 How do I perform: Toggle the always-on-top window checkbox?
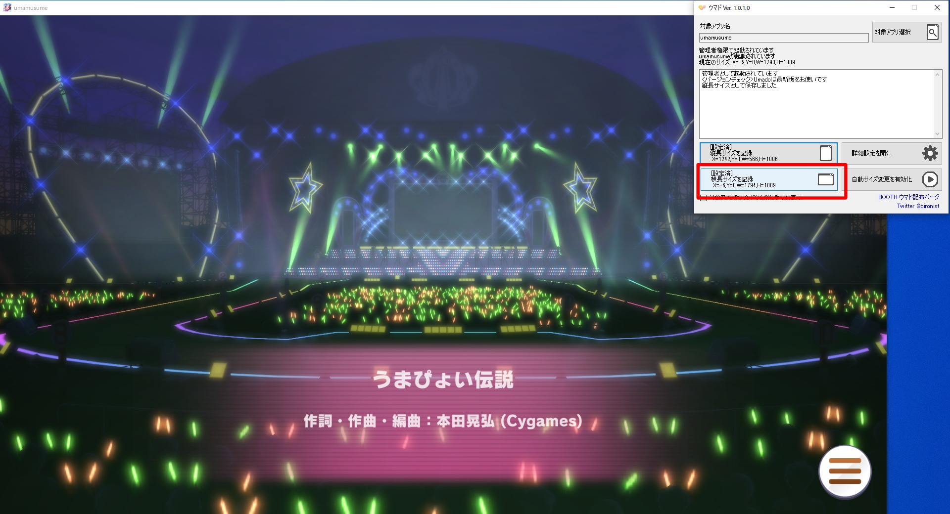703,198
